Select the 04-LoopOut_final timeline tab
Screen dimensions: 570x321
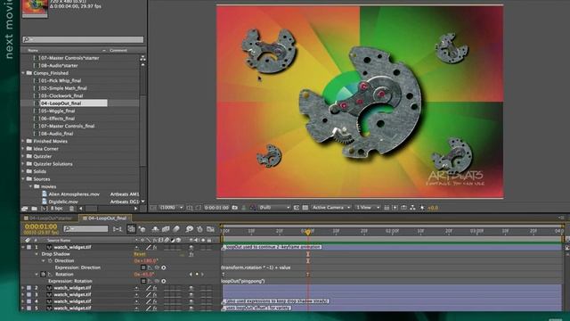[105, 218]
